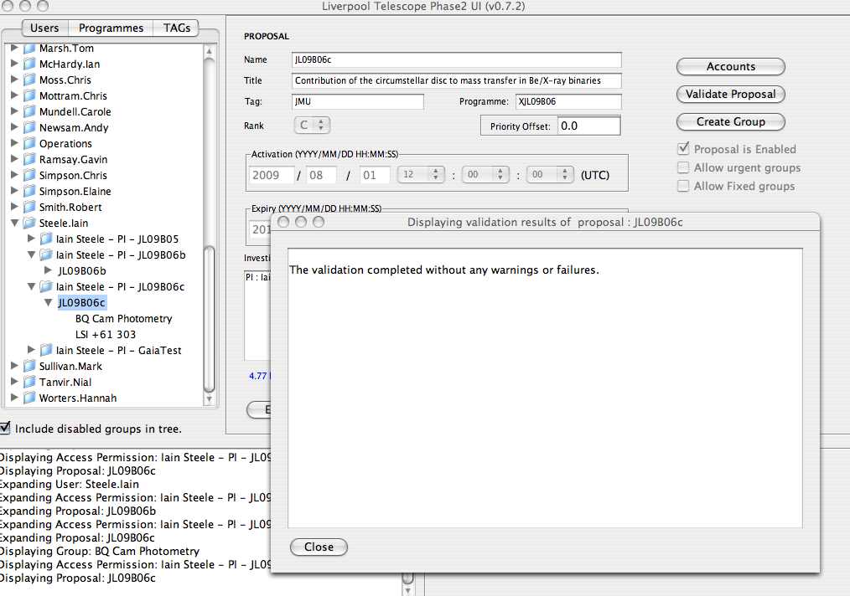Expand Iain Steele - PI - JL09B05 node
The height and width of the screenshot is (596, 850).
tap(32, 239)
